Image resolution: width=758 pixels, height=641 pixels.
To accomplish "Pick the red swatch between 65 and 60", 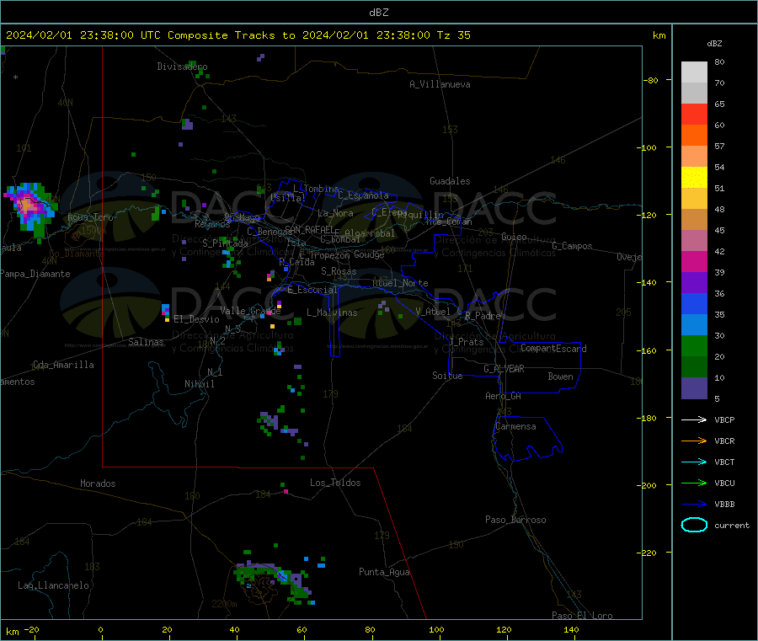I will tap(694, 114).
